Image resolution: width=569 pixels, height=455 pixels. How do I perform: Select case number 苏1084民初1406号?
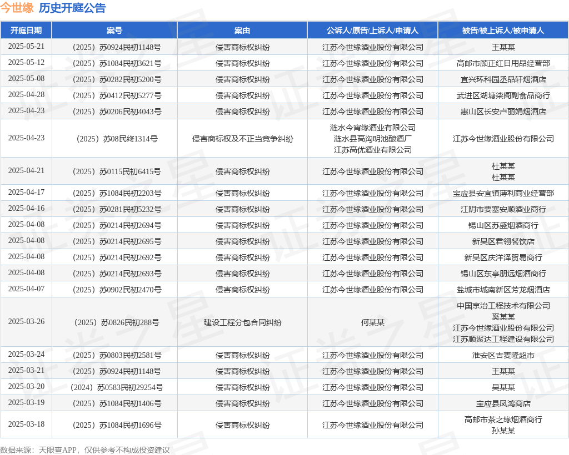117,403
